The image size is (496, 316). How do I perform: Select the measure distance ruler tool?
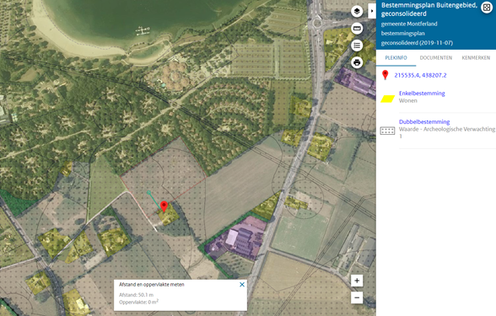357,29
